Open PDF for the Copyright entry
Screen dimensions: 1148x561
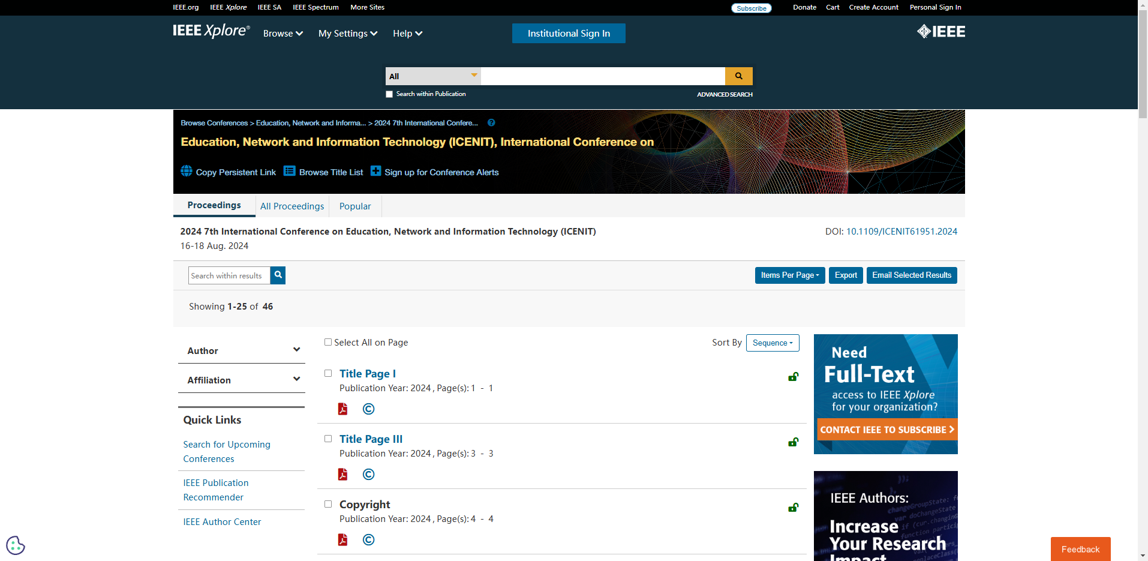click(x=342, y=540)
